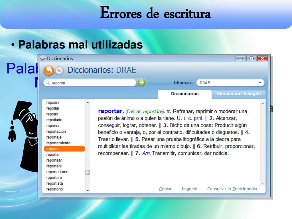Click Consultar la Enciclopedia link
This screenshot has height=219, width=292.
point(232,189)
